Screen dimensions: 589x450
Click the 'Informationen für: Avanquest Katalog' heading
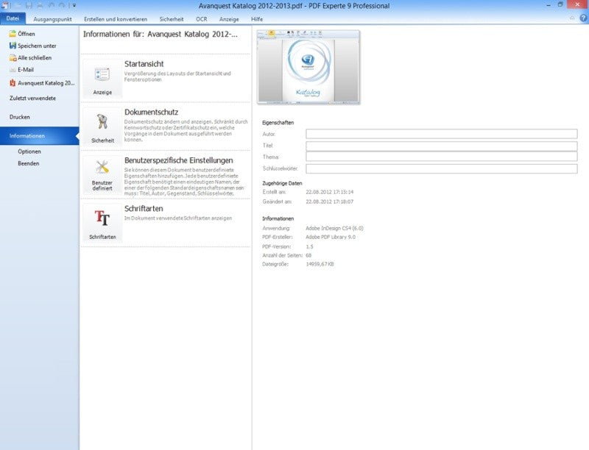tap(161, 35)
